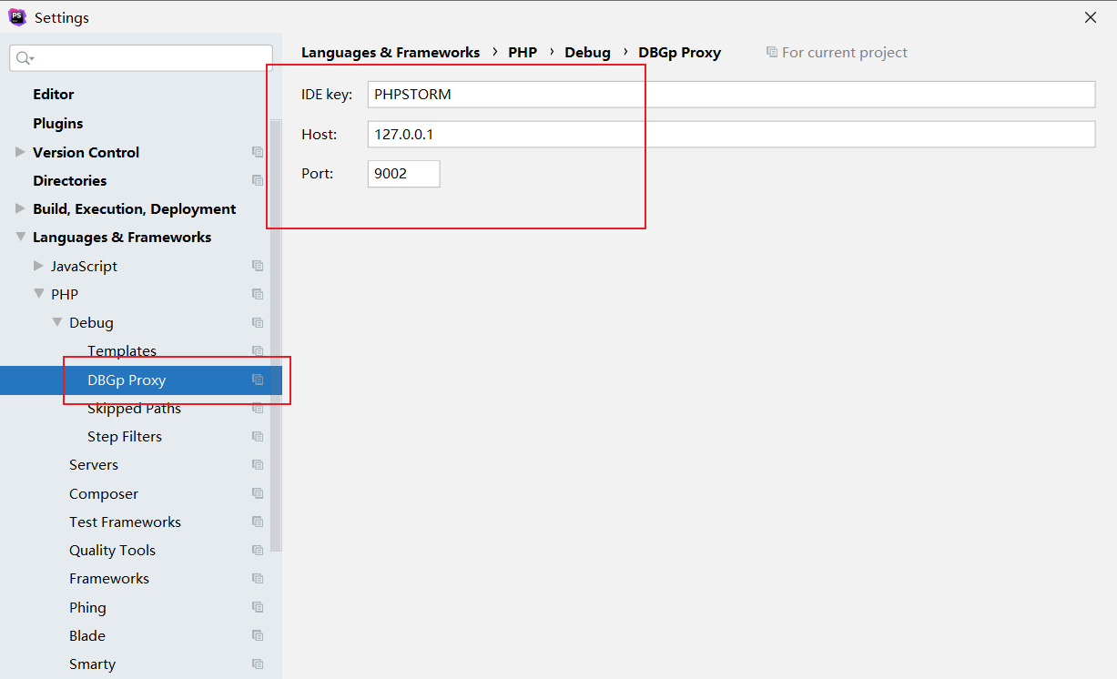Expand the Version Control section
1117x679 pixels.
20,152
